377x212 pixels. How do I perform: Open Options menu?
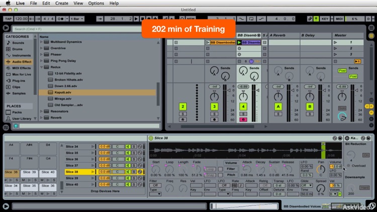click(x=96, y=3)
